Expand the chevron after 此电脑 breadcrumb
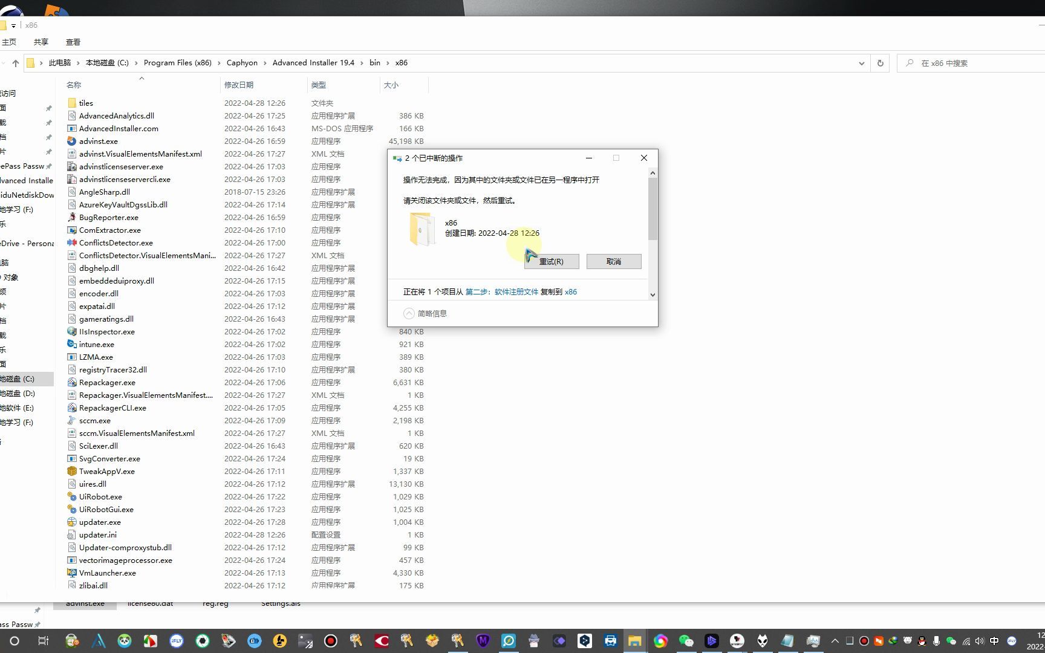Screen dimensions: 1045x653 point(78,63)
